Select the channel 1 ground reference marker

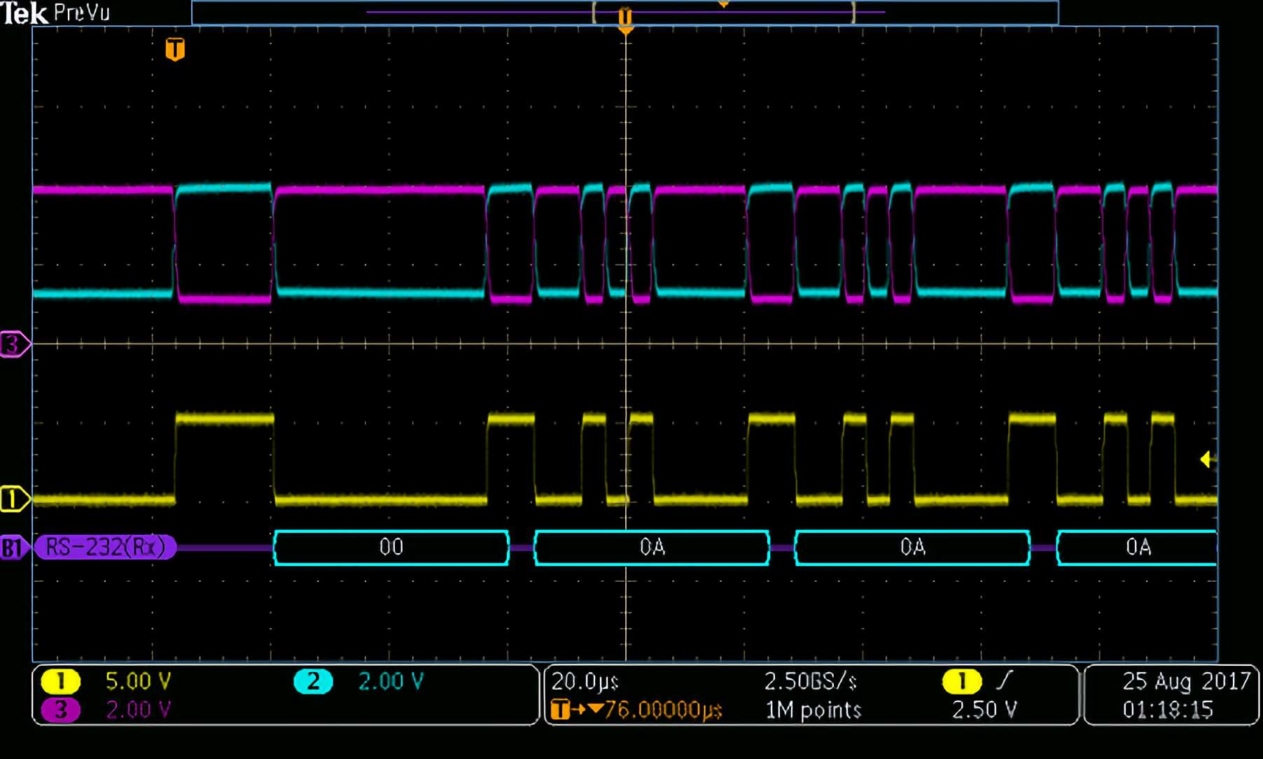pyautogui.click(x=14, y=499)
